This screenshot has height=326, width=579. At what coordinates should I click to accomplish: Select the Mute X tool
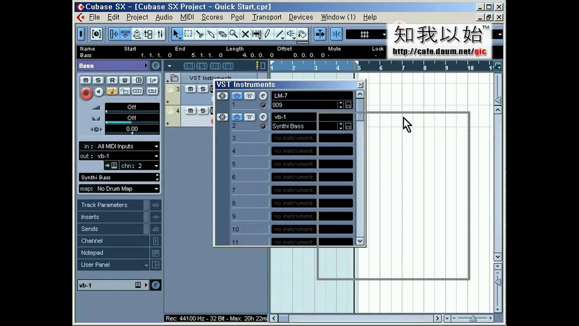click(x=245, y=34)
